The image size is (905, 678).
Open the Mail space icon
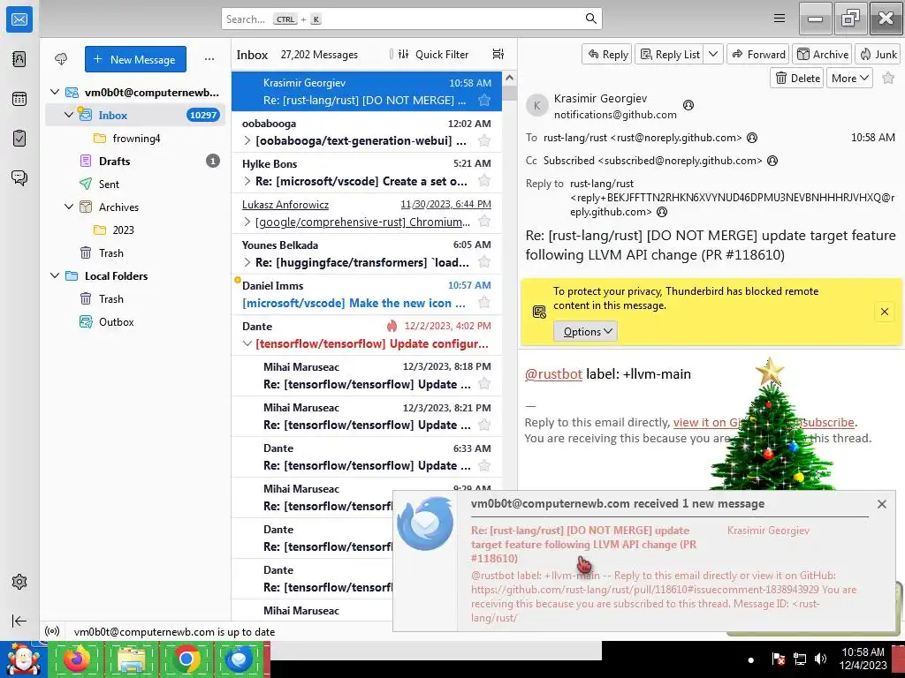coord(19,19)
